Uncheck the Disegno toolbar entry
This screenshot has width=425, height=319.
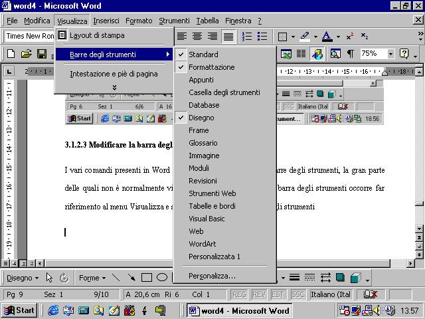click(x=224, y=118)
